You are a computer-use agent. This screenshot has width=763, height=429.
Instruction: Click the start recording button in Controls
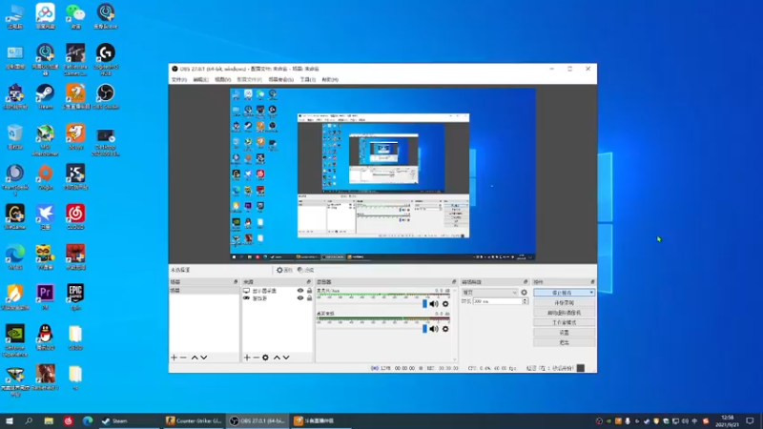point(564,302)
